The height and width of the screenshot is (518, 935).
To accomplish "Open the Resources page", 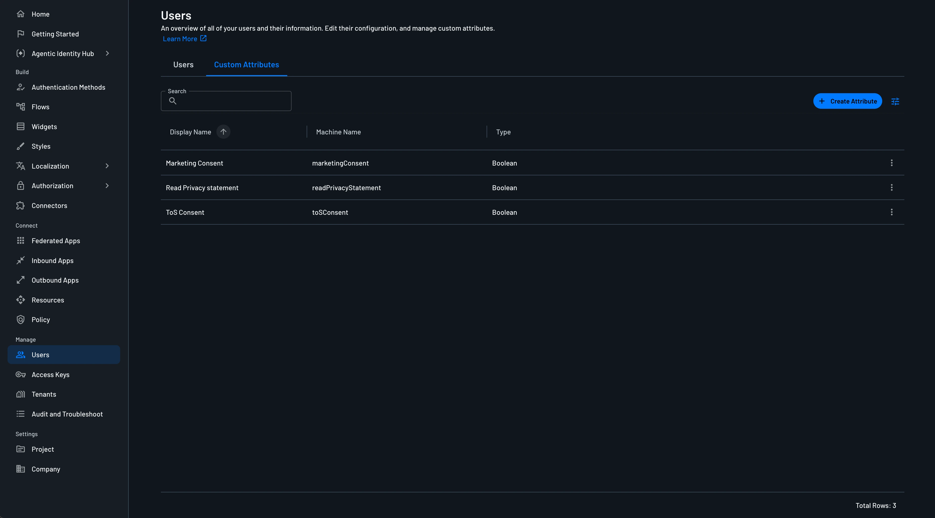I will coord(64,300).
